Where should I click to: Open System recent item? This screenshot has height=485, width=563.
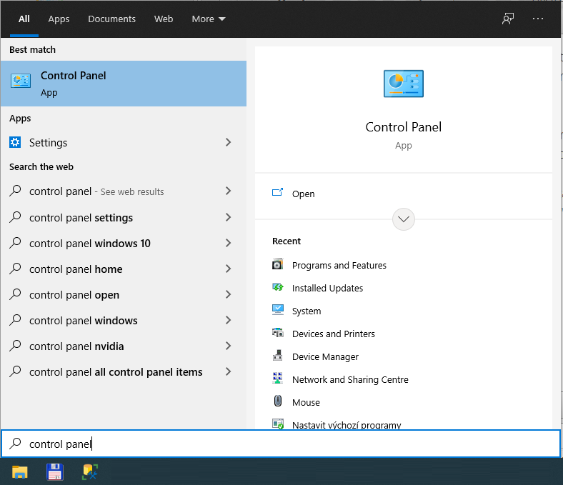click(x=307, y=311)
